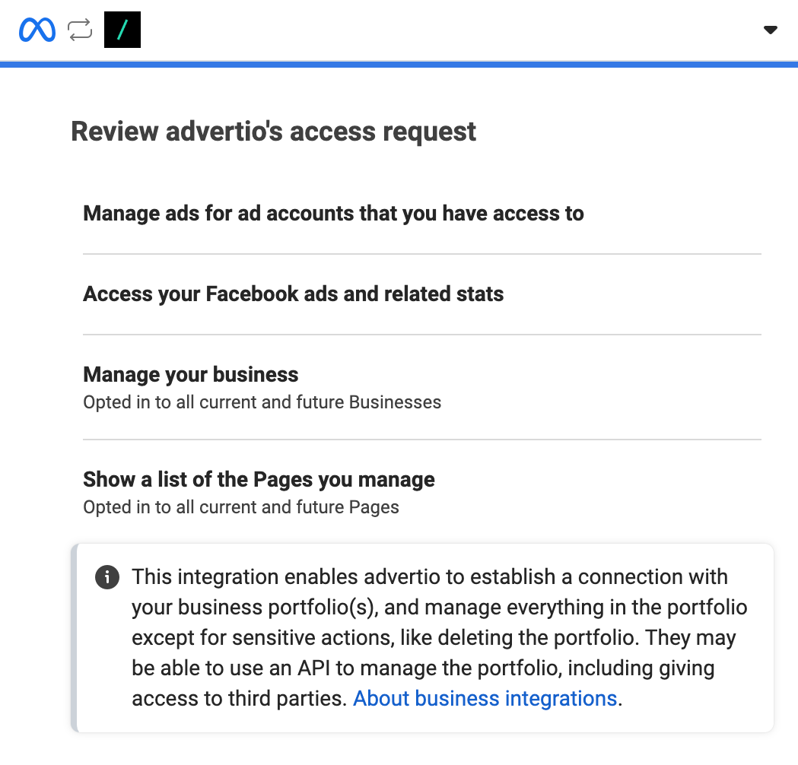Select the 'Review advertio's access request' heading

point(273,132)
